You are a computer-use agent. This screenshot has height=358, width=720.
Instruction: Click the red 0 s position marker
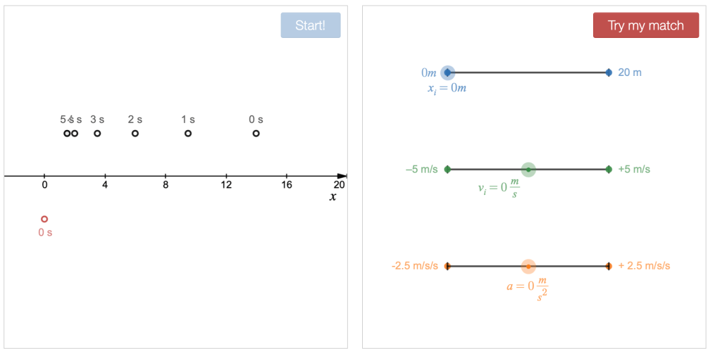(44, 219)
